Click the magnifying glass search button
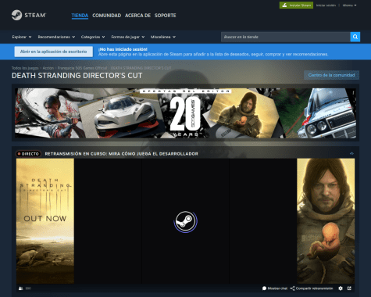Viewport: 371px width, 297px height. (355, 37)
